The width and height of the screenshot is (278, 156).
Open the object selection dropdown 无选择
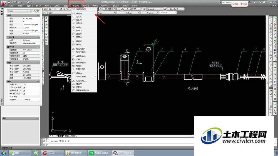pyautogui.click(x=18, y=11)
